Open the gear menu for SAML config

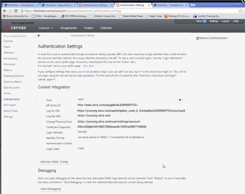tap(181, 100)
